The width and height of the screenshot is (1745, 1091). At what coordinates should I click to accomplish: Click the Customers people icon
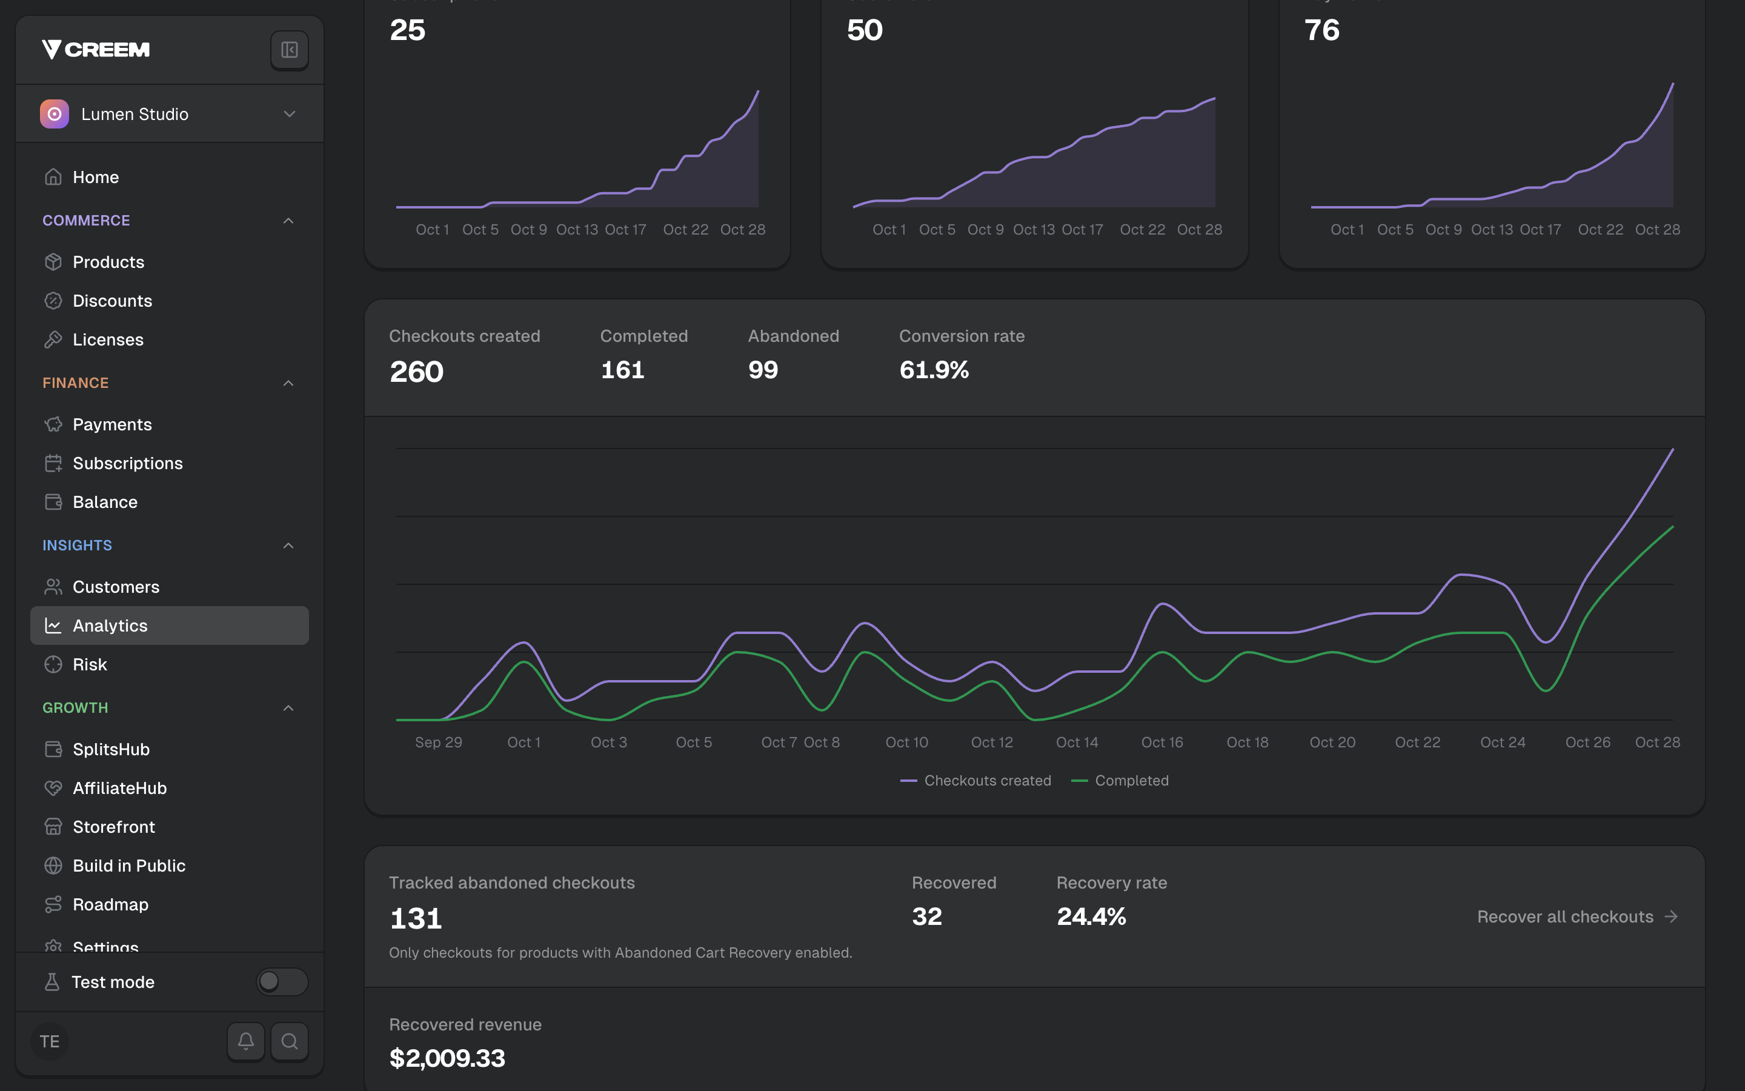53,587
